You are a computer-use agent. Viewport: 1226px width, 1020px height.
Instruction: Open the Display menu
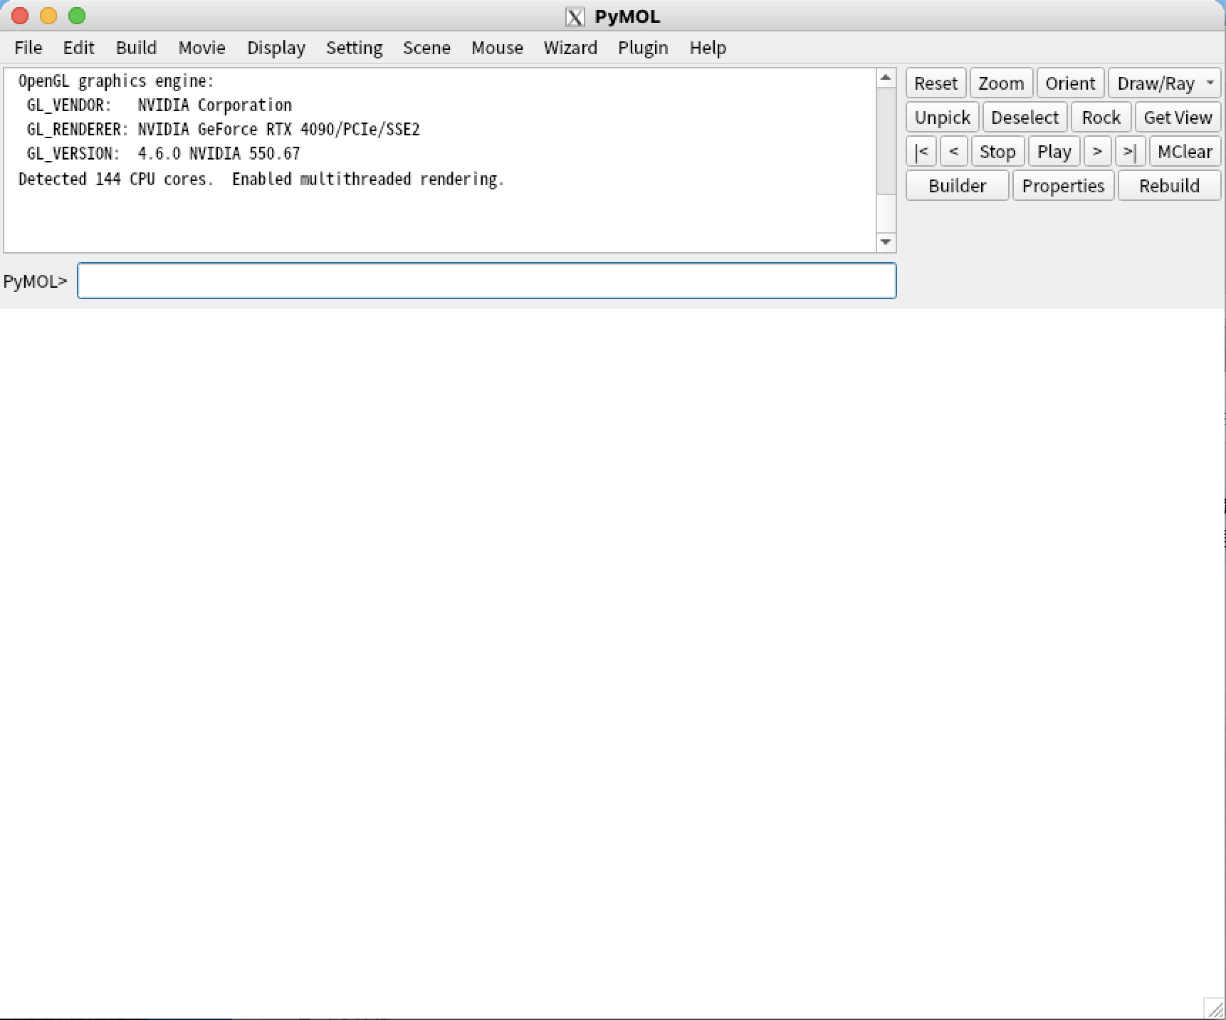(x=276, y=48)
